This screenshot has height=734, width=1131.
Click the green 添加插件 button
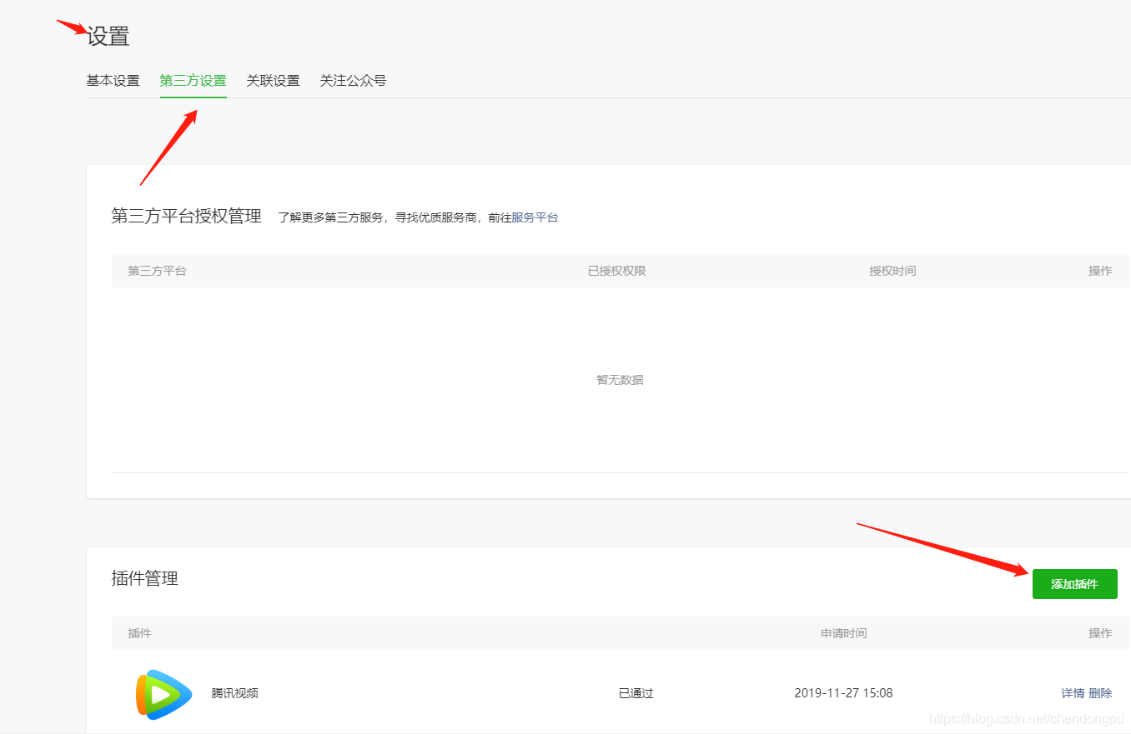click(1074, 584)
